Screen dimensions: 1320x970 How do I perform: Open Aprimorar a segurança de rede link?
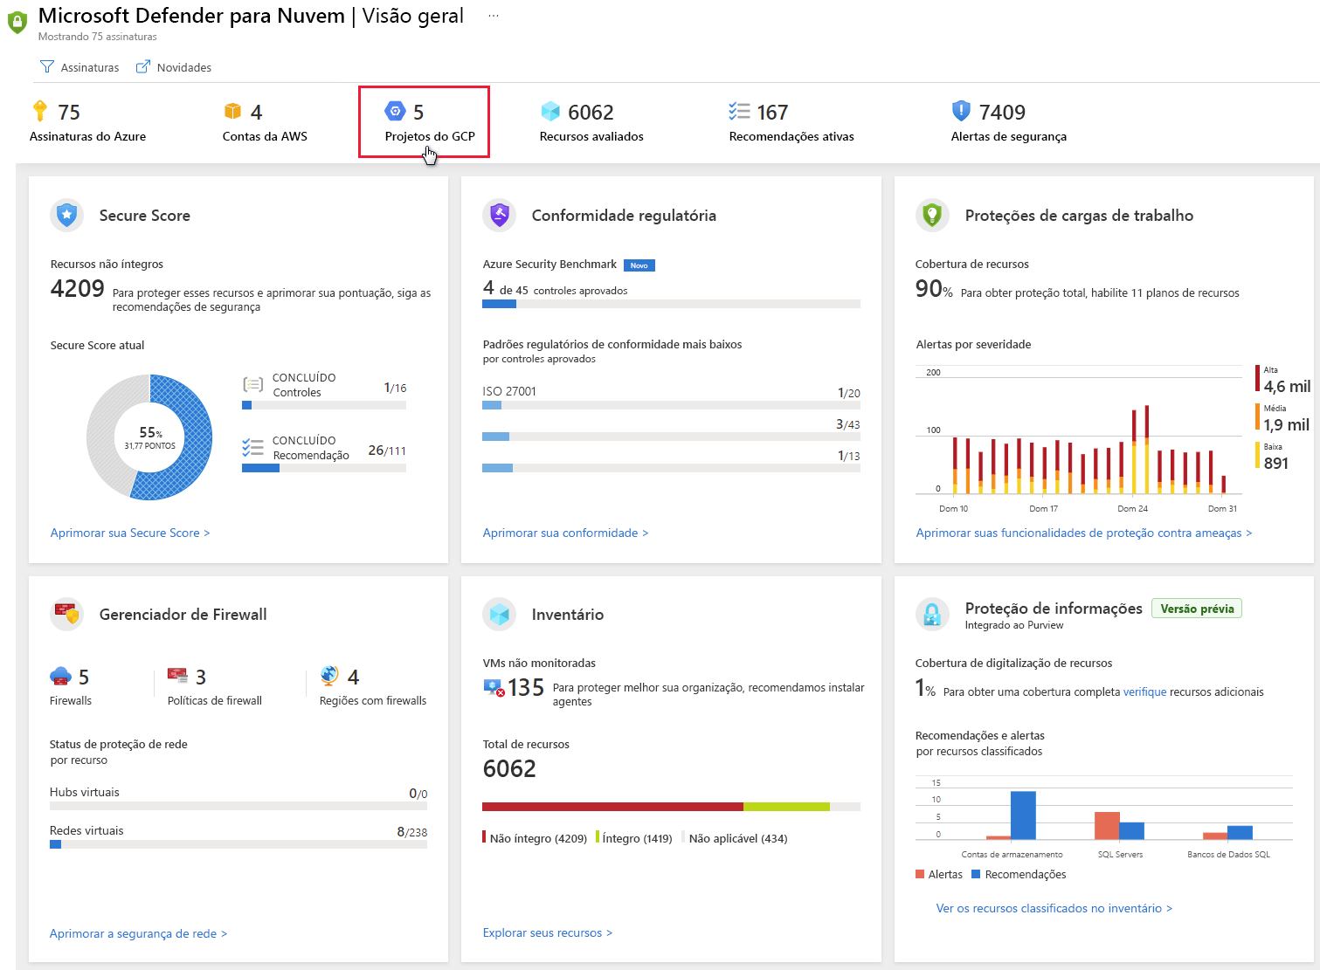138,933
